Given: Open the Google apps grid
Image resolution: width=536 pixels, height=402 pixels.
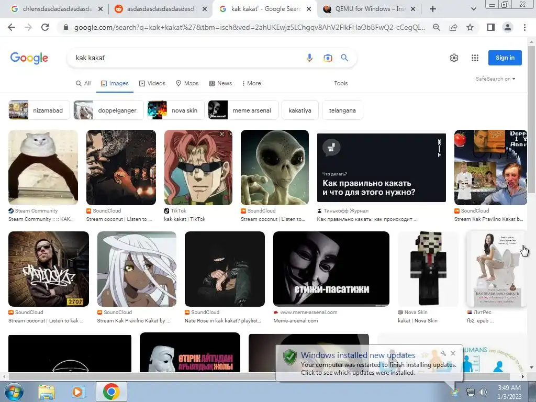Looking at the screenshot, I should coord(475,58).
